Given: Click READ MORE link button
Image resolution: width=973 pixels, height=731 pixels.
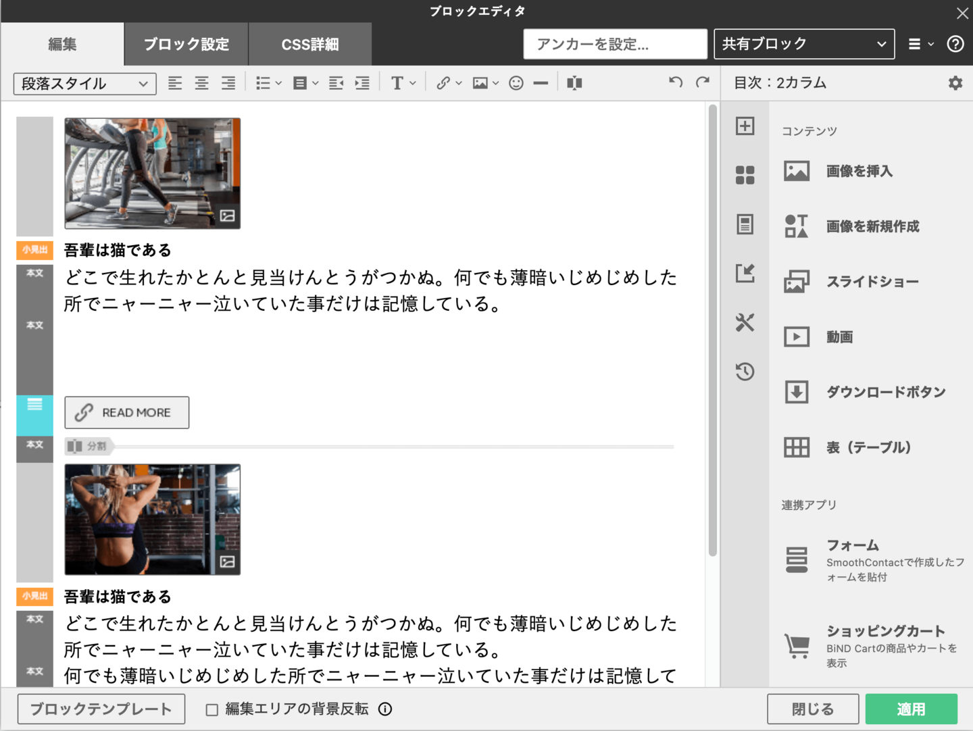Looking at the screenshot, I should point(127,412).
